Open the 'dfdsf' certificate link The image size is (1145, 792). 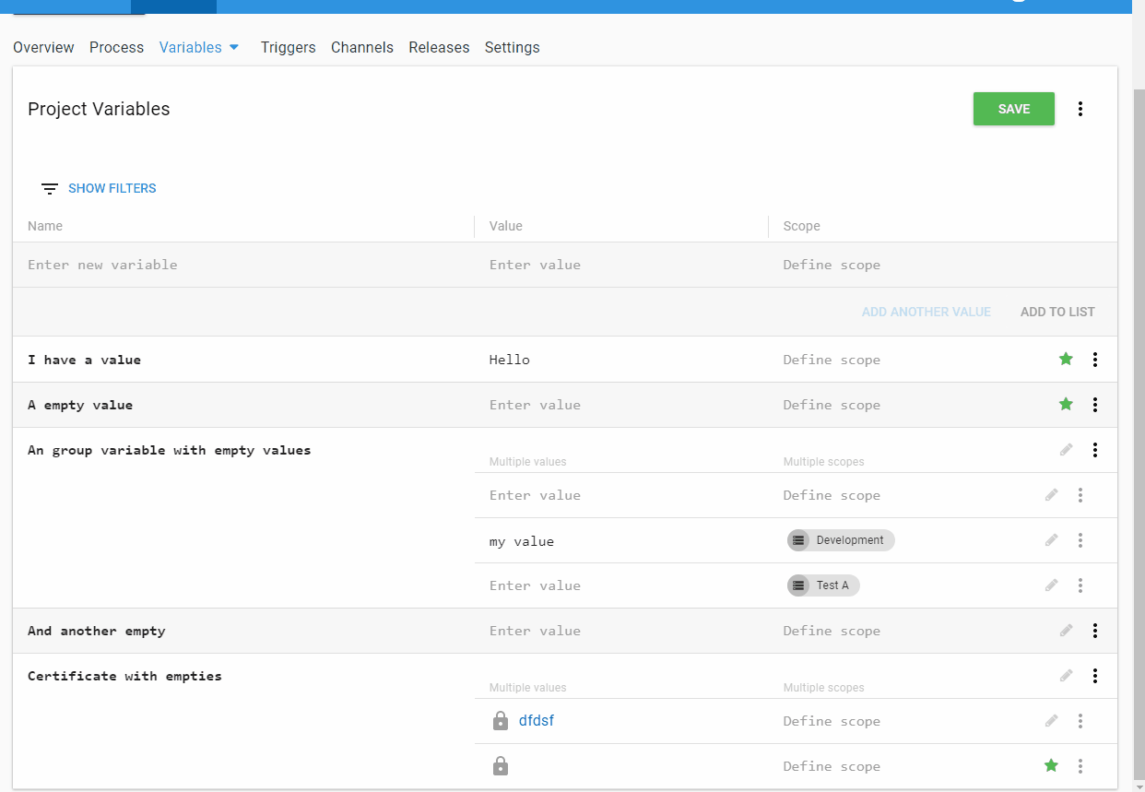tap(537, 721)
